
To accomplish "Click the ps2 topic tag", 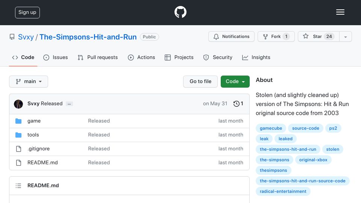I will (333, 128).
